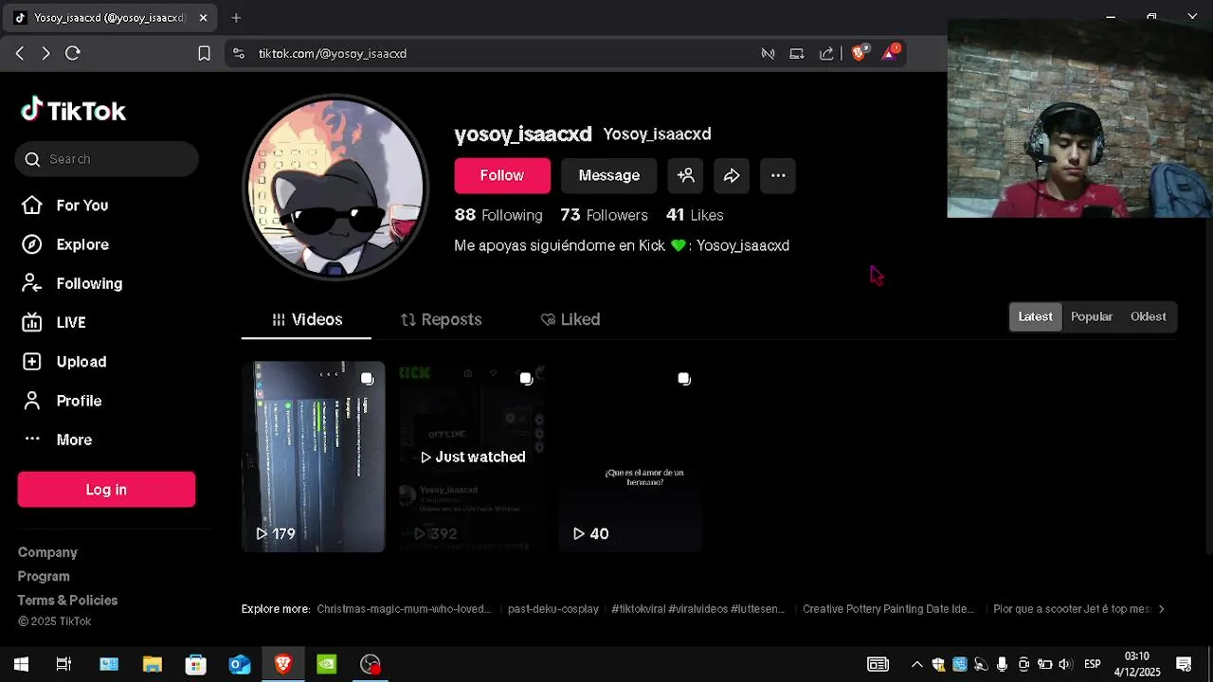
Task: Open Creative Pottery Painting Date explore link
Action: click(x=888, y=609)
